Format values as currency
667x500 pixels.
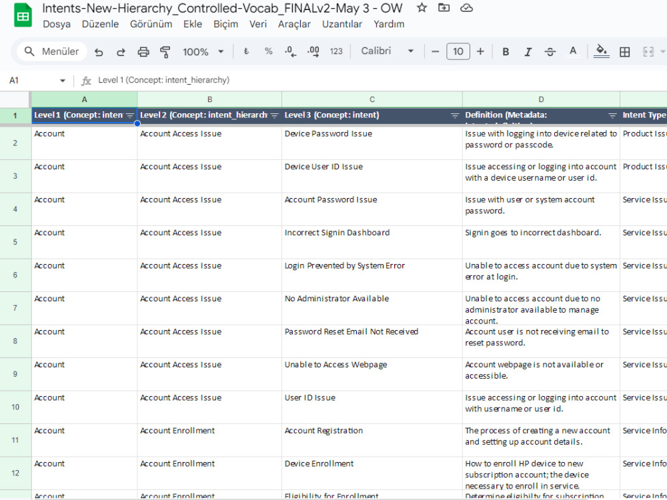tap(247, 51)
